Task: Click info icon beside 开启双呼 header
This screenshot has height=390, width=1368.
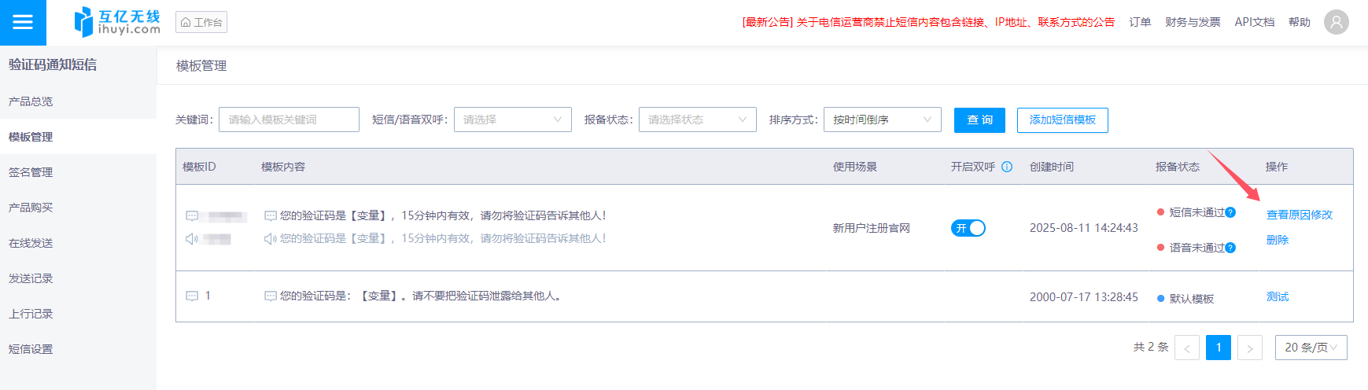Action: click(x=1007, y=167)
